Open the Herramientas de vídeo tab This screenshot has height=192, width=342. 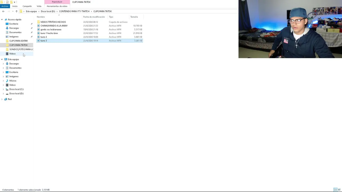57,6
